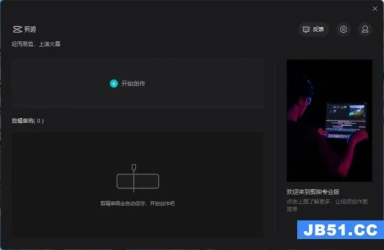This screenshot has height=250, width=384.
Task: Click the tagline 轻而易剪，上演大幕
Action: pyautogui.click(x=36, y=44)
